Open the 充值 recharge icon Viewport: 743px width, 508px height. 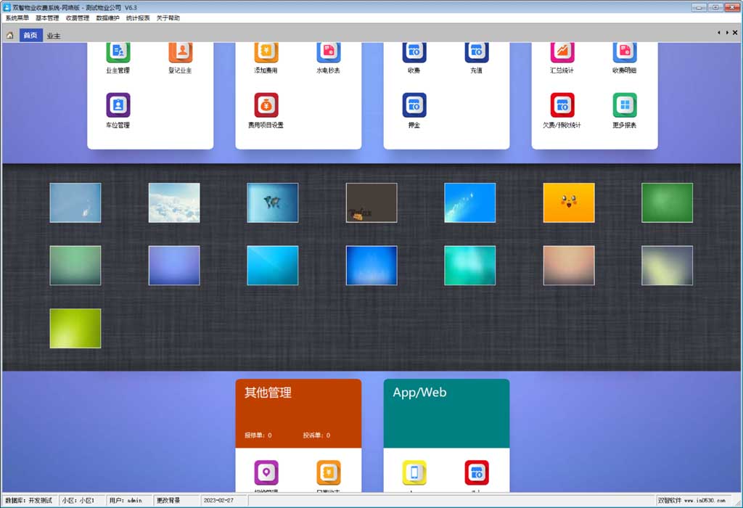(x=476, y=52)
